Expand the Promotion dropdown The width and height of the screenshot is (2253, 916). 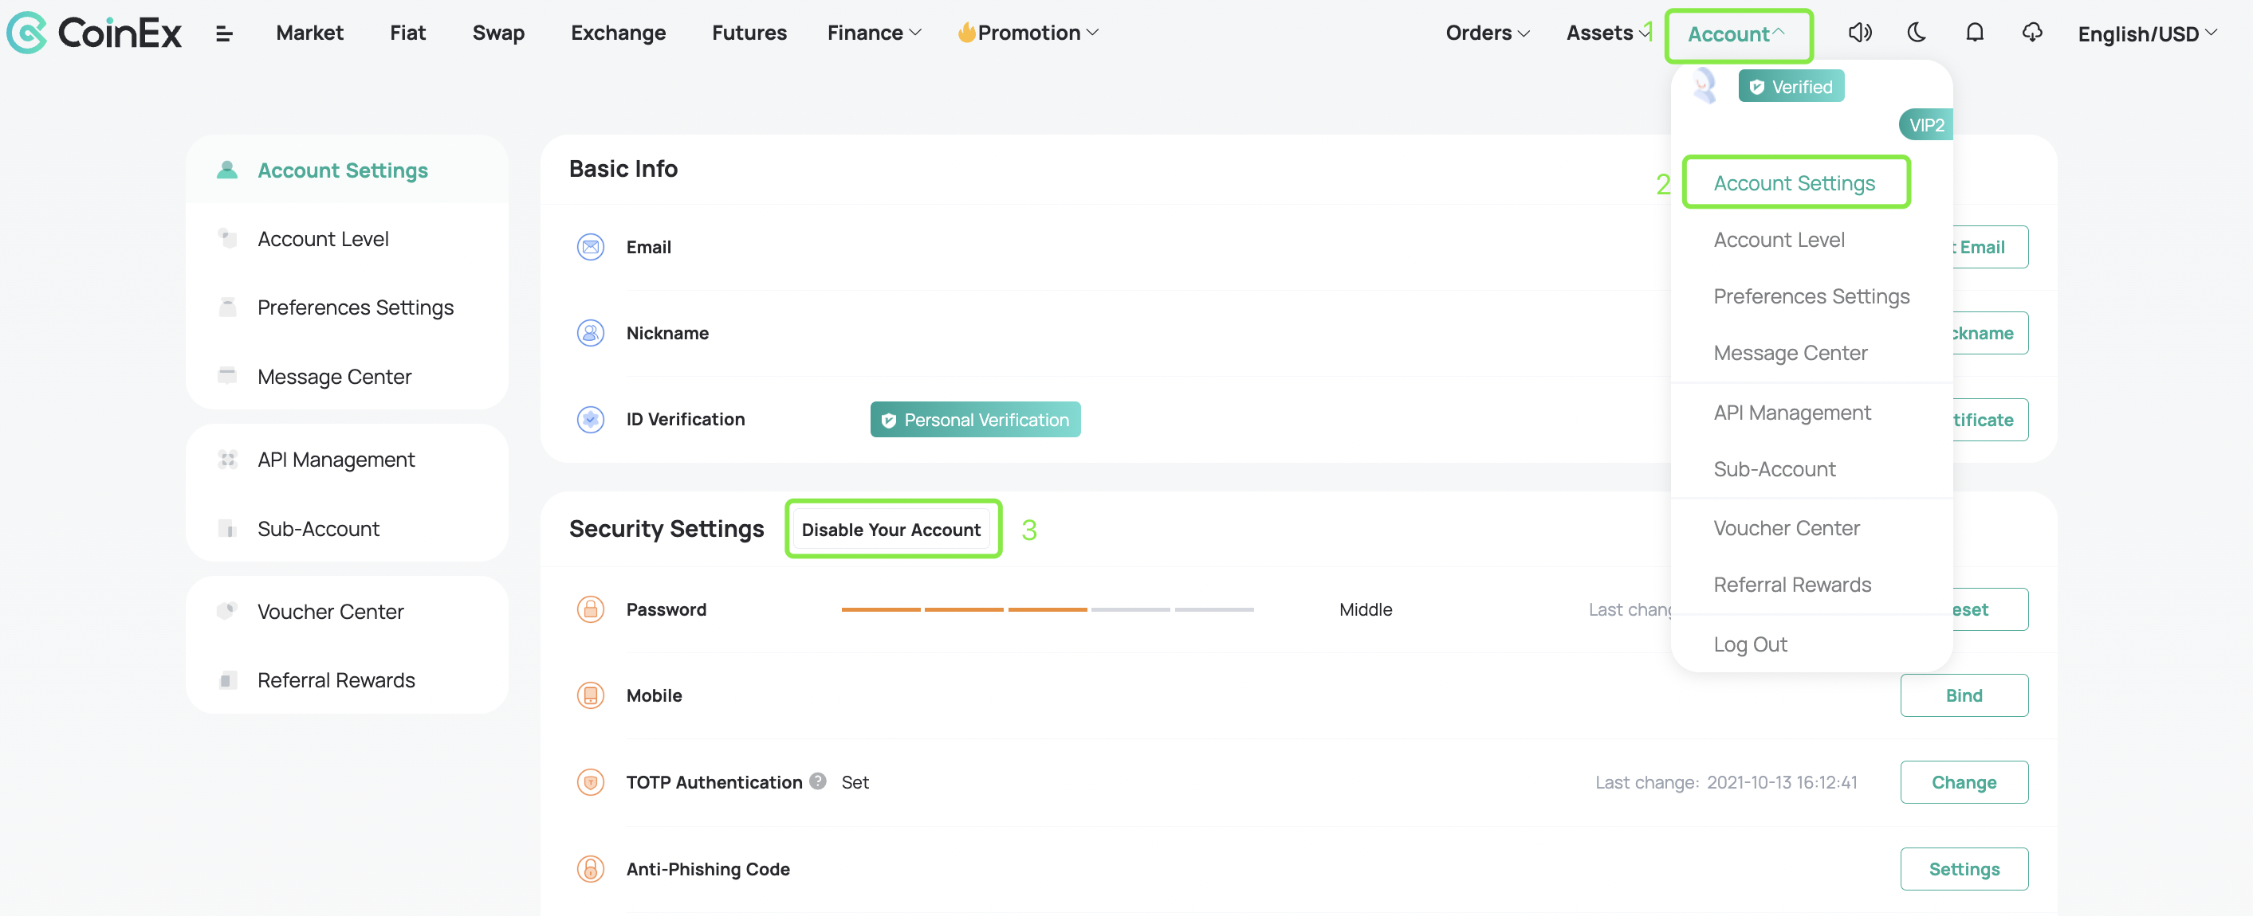pos(1028,33)
